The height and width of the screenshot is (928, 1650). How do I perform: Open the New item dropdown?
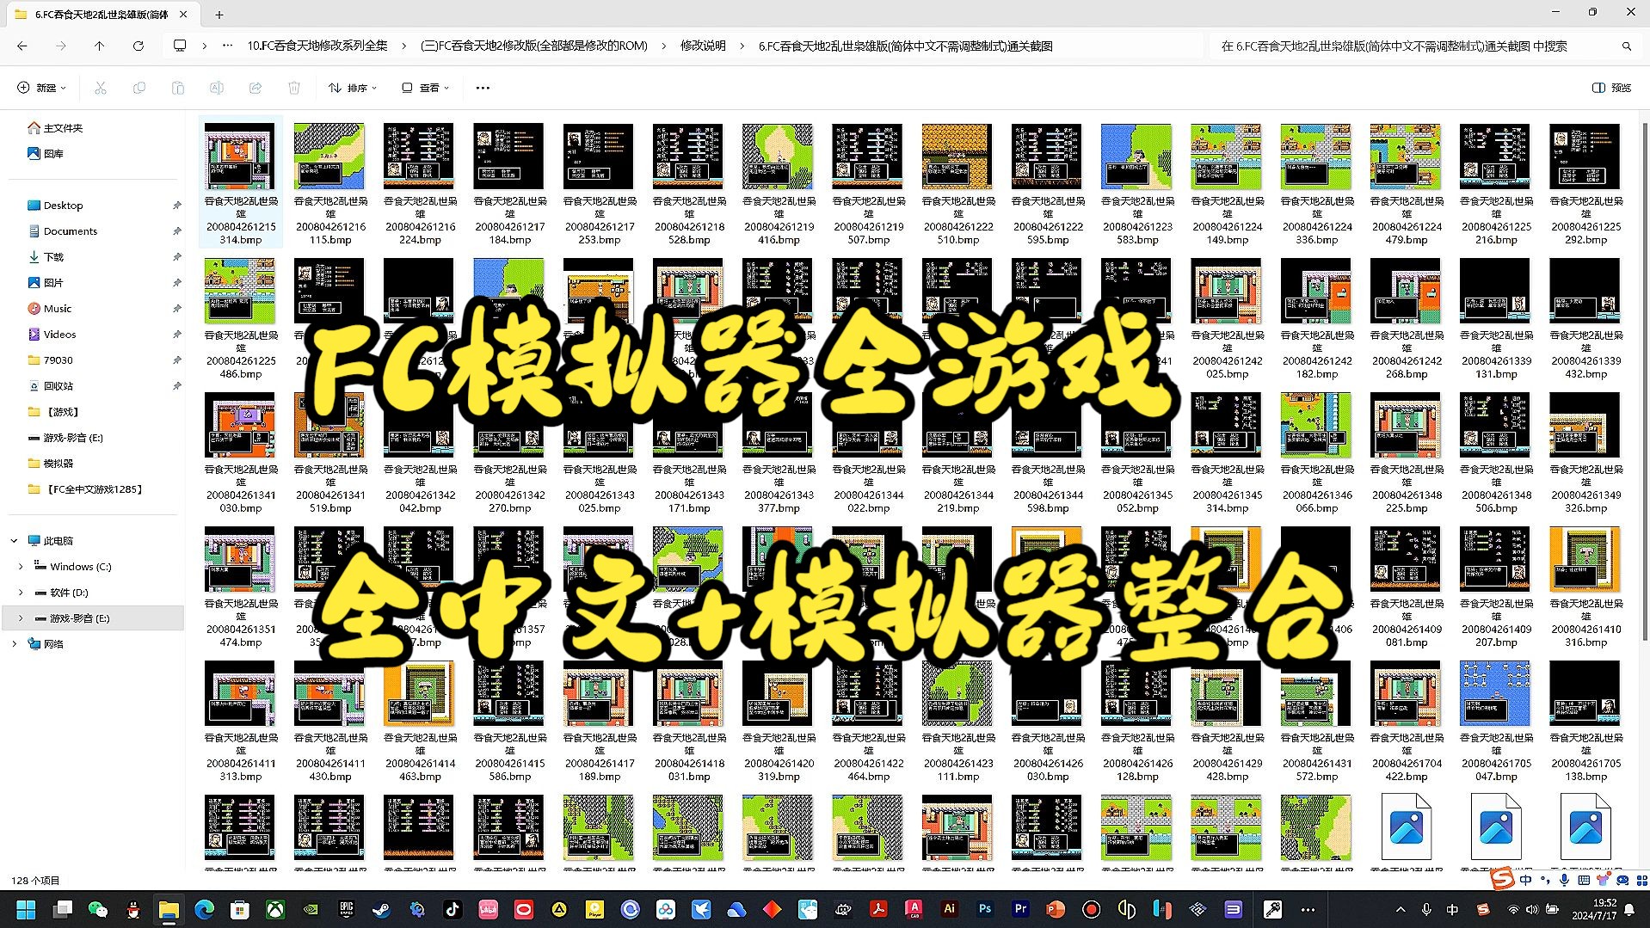pos(41,88)
